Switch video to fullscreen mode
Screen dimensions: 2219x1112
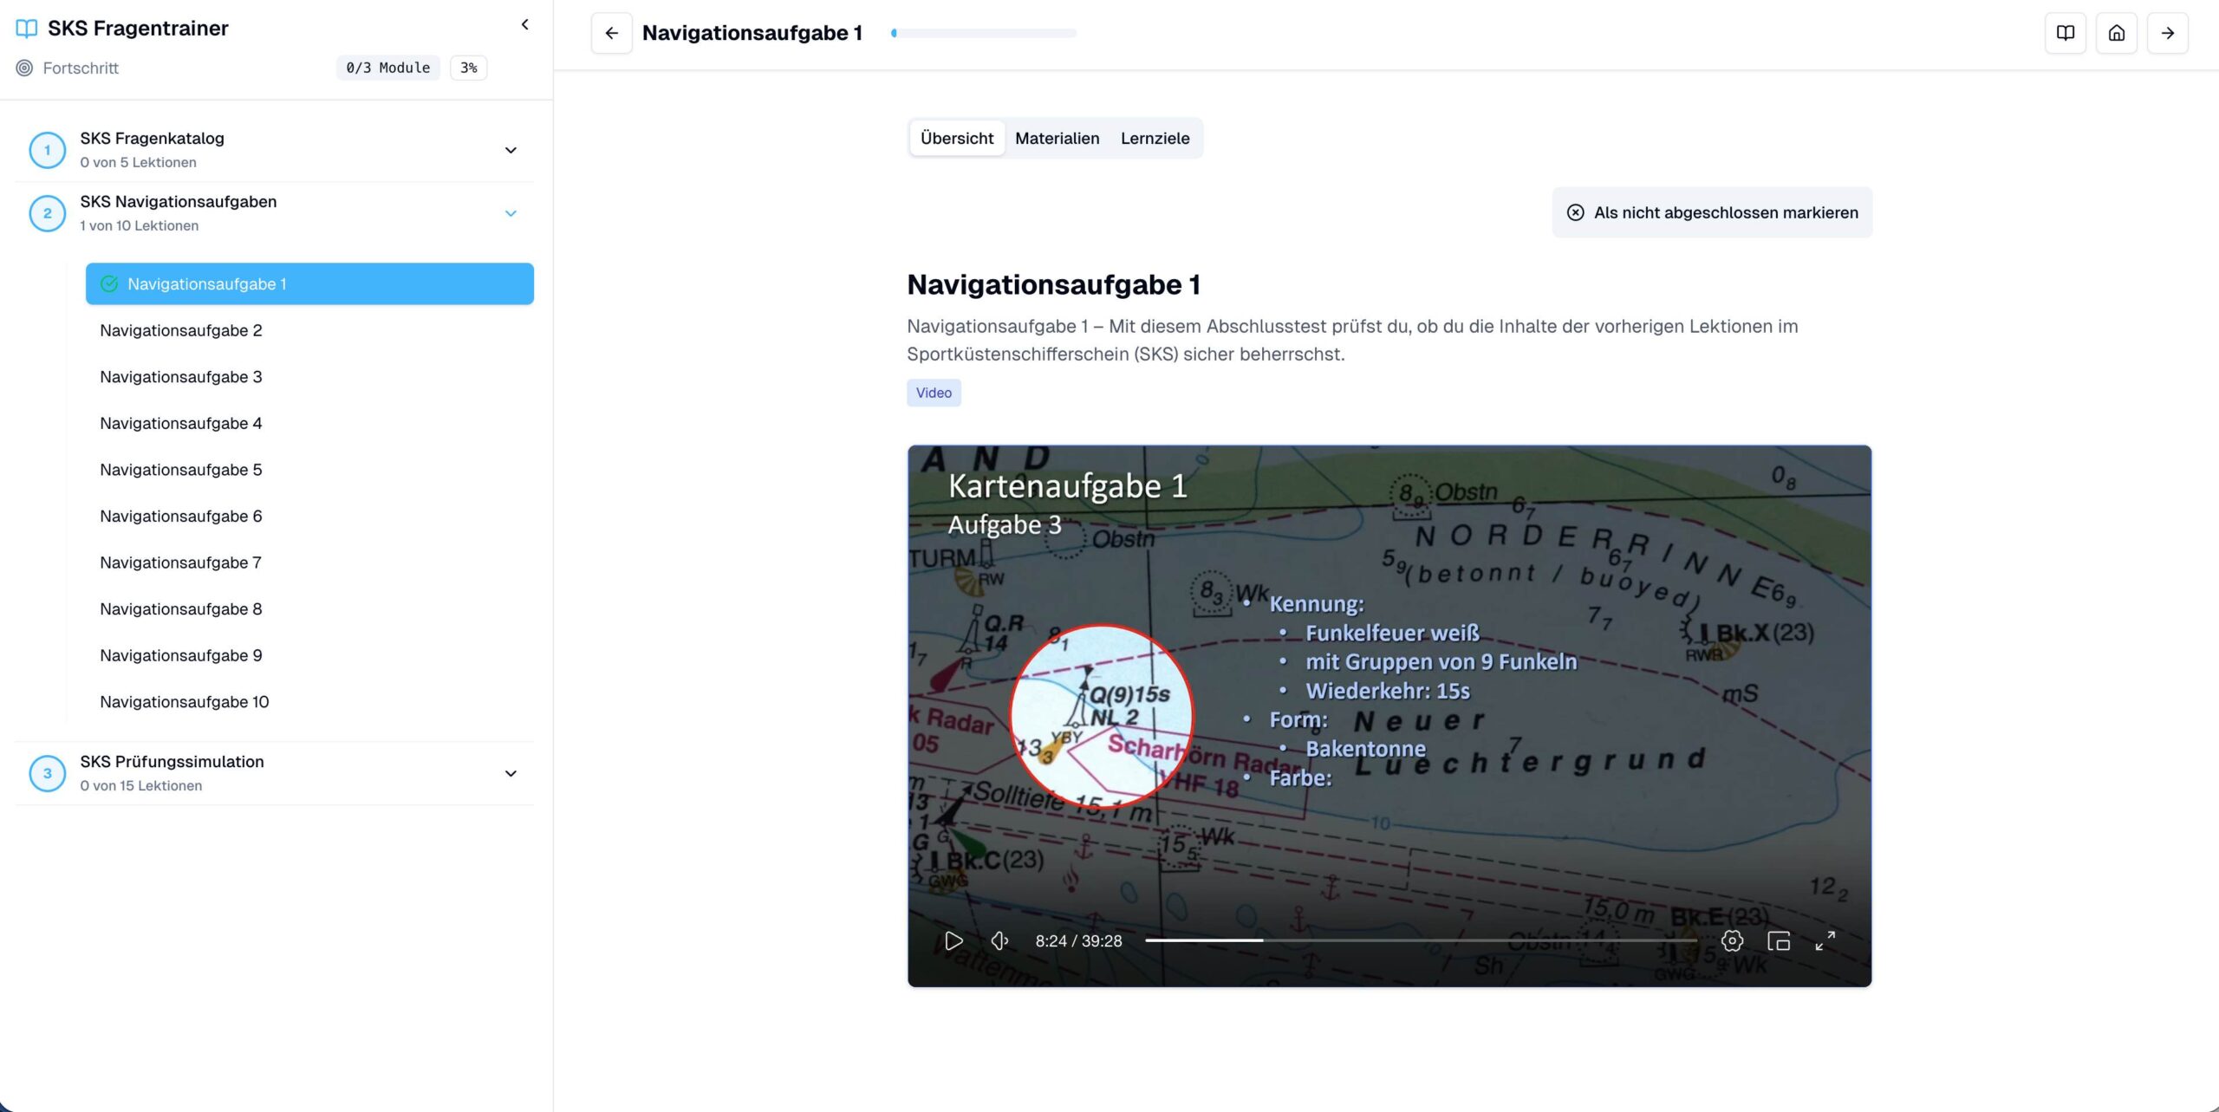tap(1825, 940)
